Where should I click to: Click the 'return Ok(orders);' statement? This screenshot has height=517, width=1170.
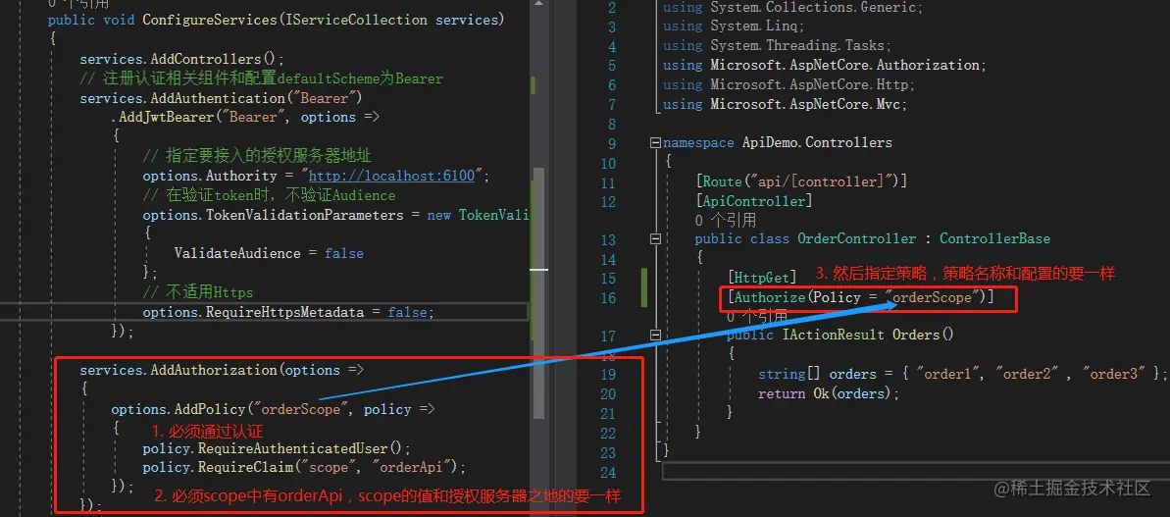coord(829,393)
